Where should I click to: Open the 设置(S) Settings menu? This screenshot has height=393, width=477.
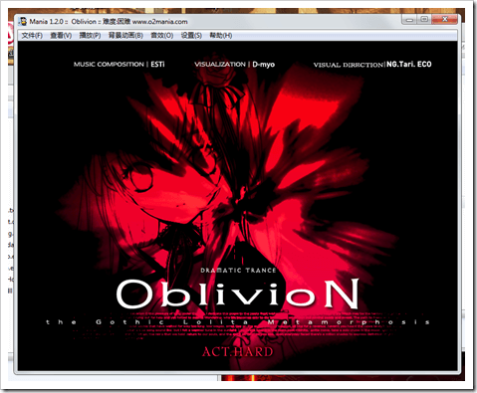[x=191, y=35]
